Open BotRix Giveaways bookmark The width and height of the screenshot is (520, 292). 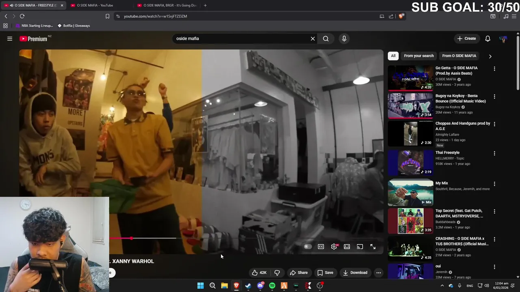tap(74, 26)
